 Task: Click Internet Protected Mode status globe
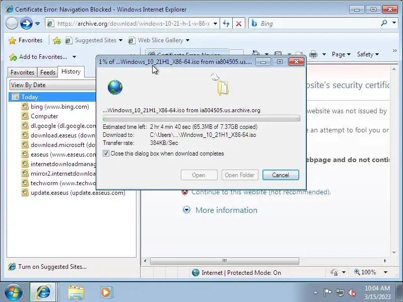click(x=195, y=273)
